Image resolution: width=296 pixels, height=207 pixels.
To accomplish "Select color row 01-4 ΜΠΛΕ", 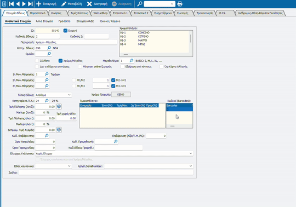I will pos(154,44).
